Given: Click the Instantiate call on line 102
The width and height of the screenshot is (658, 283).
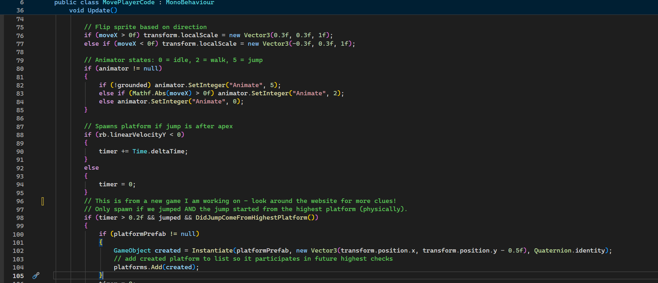Looking at the screenshot, I should [x=212, y=250].
